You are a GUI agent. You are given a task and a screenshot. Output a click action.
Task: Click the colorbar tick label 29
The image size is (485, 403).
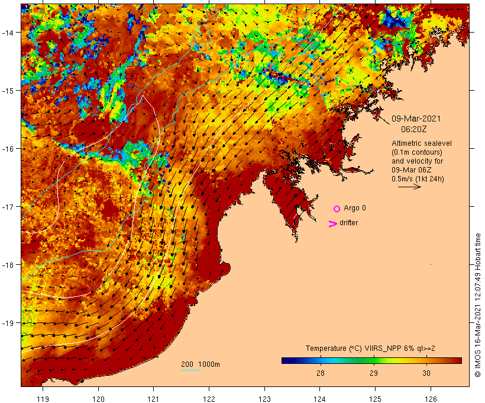click(374, 373)
